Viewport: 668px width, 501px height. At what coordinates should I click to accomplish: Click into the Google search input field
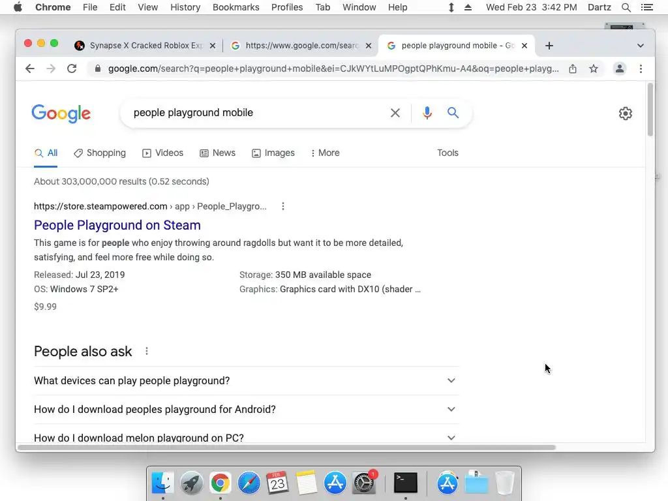point(256,113)
